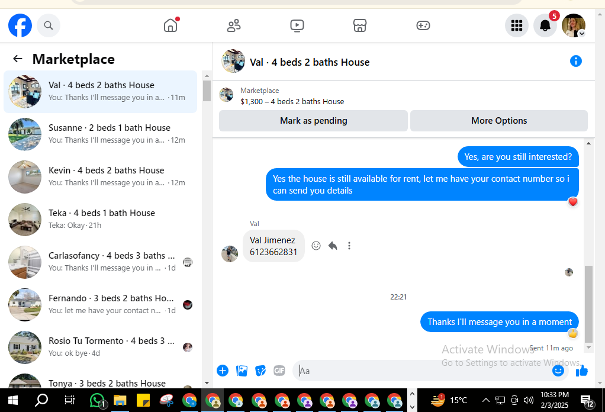Open the emoji picker in message box
Viewport: 605px width, 412px height.
[x=558, y=371]
